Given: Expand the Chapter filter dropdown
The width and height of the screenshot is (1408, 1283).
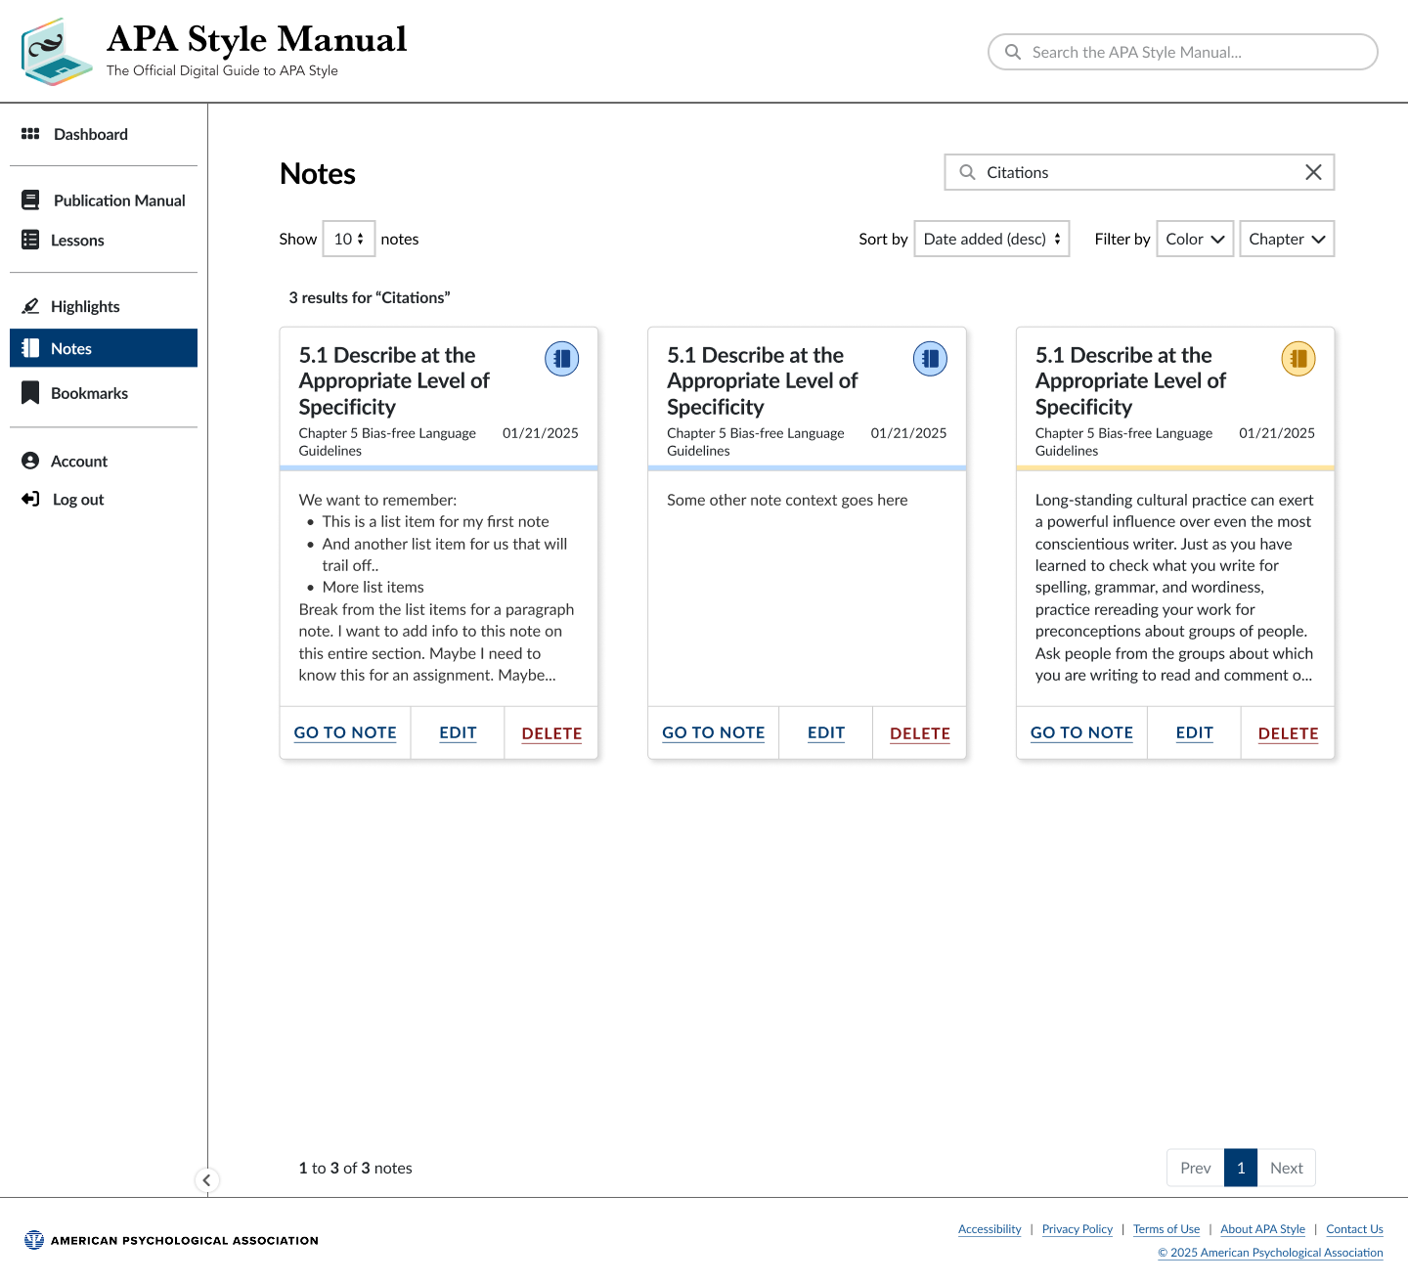Looking at the screenshot, I should tap(1287, 239).
